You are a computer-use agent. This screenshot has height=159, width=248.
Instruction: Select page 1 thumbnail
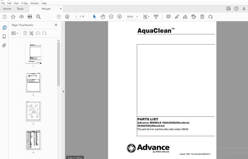tap(33, 54)
